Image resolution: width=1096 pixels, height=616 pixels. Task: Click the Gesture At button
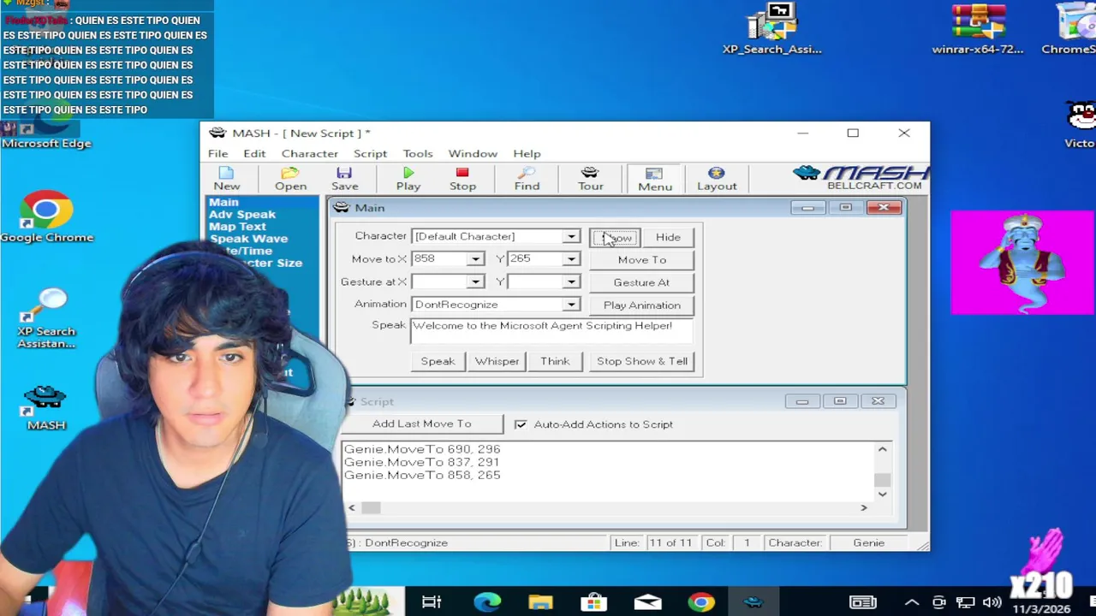[x=642, y=282]
